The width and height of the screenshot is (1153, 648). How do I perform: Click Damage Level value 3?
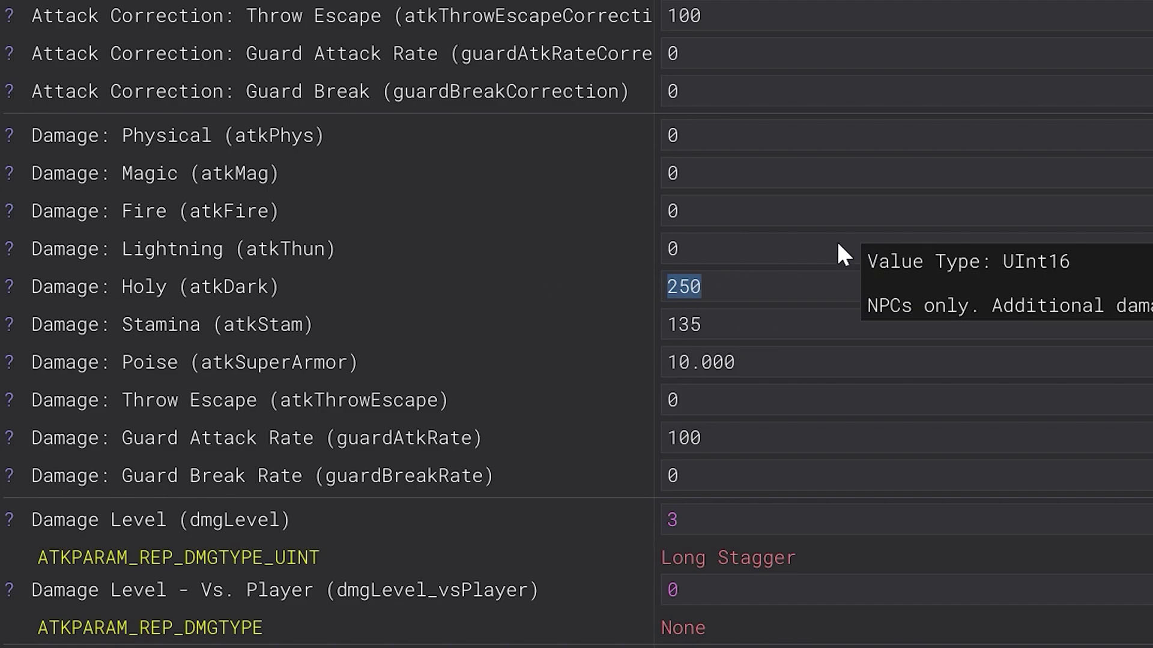click(x=672, y=520)
